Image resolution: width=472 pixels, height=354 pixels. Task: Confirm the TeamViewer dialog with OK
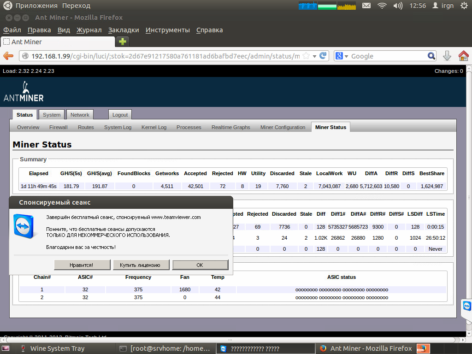[200, 265]
